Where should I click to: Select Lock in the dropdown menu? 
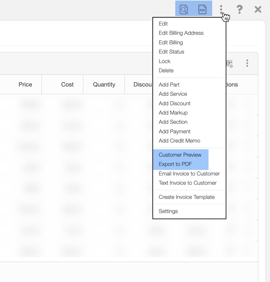(165, 61)
